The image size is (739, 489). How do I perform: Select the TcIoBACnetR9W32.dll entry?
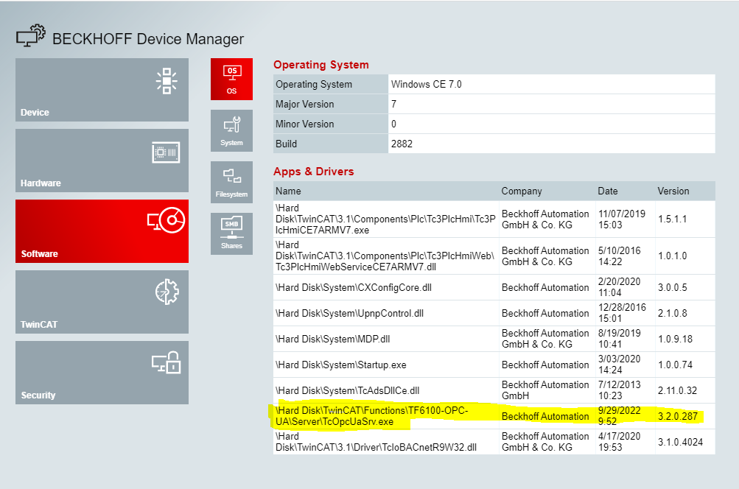pos(376,442)
